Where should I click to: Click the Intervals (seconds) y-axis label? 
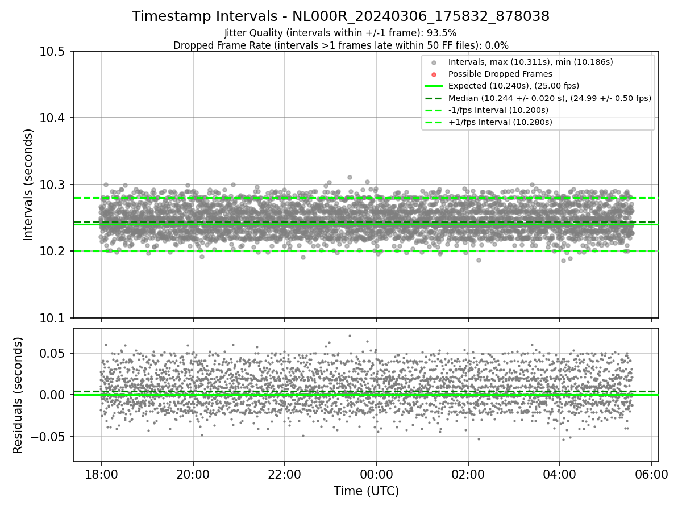(28, 185)
